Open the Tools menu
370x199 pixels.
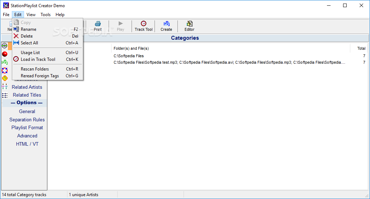(x=46, y=15)
